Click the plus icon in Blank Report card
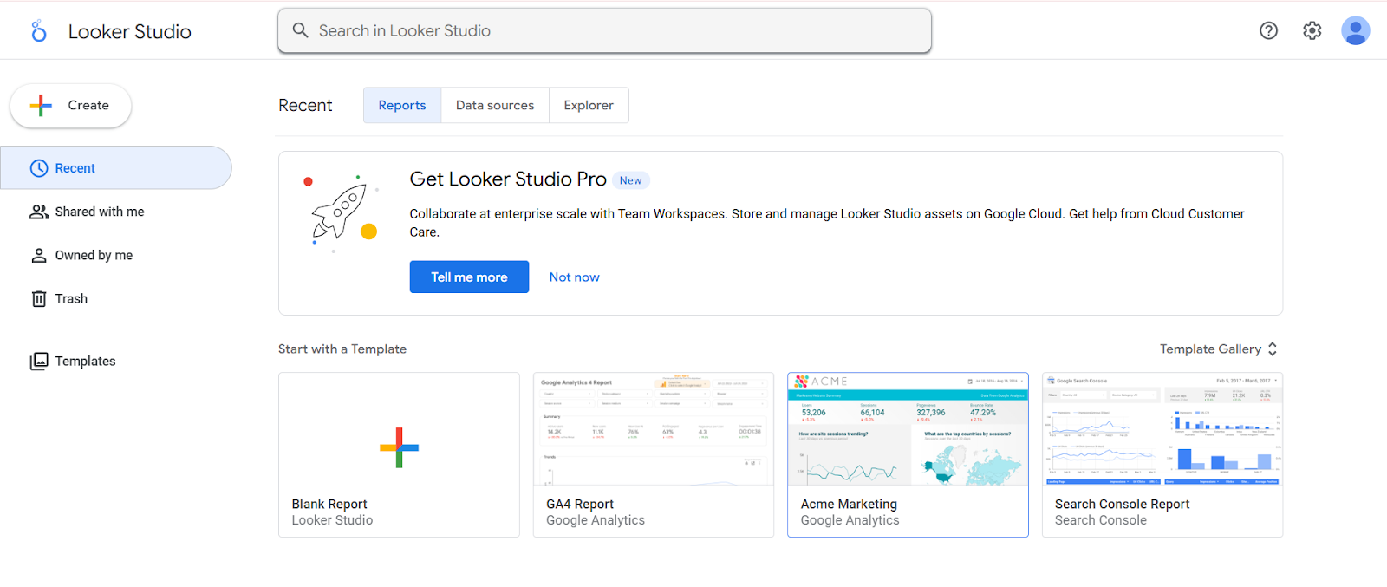The height and width of the screenshot is (587, 1387). click(399, 447)
